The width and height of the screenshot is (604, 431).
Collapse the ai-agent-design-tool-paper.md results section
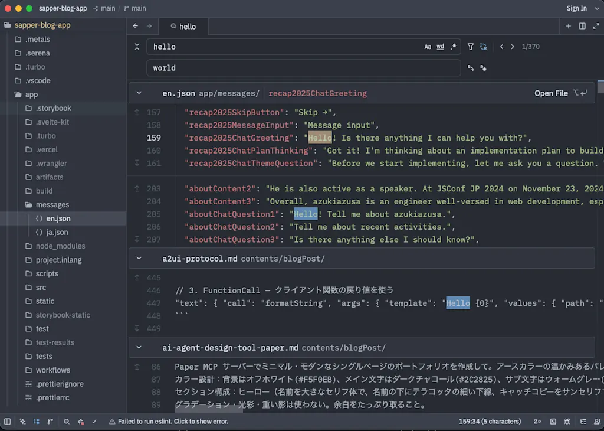coord(139,347)
